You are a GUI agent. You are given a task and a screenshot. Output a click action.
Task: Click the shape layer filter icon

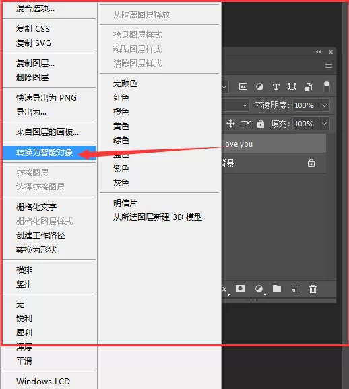click(292, 87)
